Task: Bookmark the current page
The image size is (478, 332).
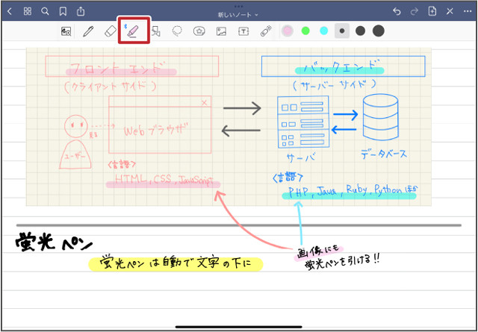Action: pos(63,11)
